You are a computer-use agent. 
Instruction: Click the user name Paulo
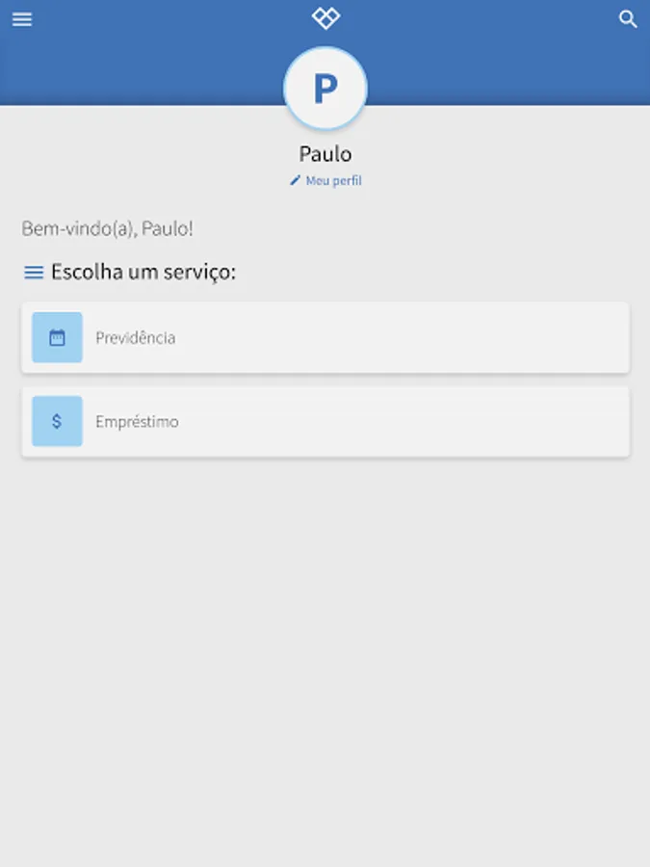pos(325,154)
